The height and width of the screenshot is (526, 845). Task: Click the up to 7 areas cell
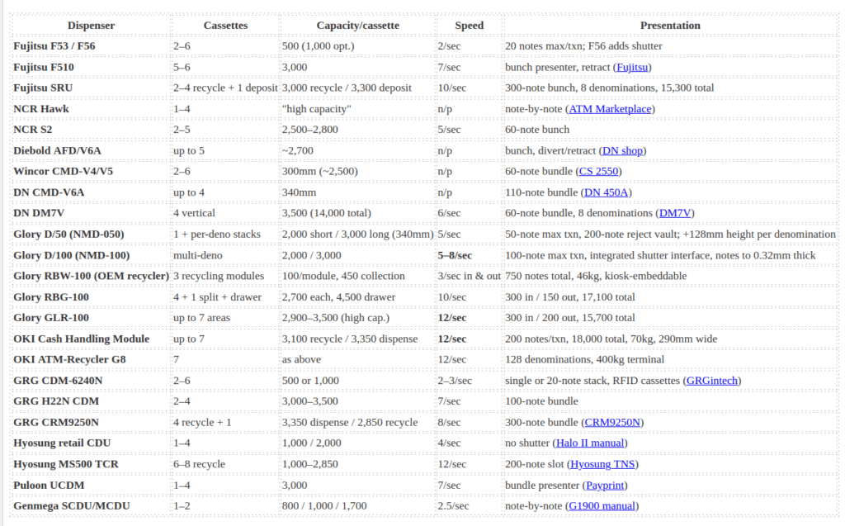click(225, 318)
